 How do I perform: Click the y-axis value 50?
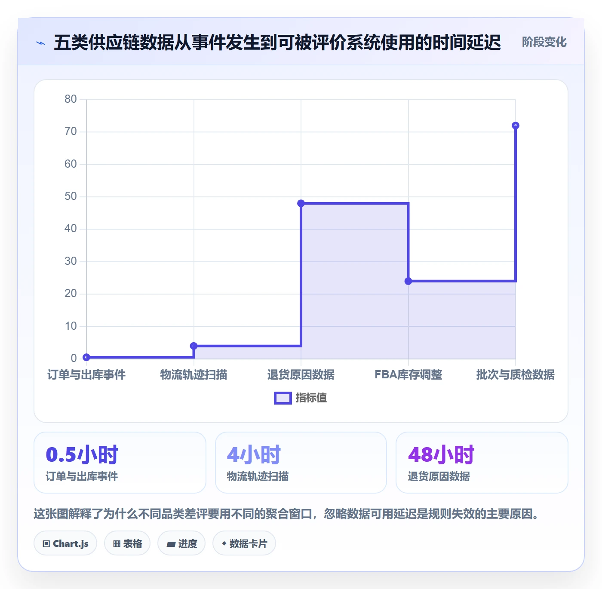pos(71,196)
